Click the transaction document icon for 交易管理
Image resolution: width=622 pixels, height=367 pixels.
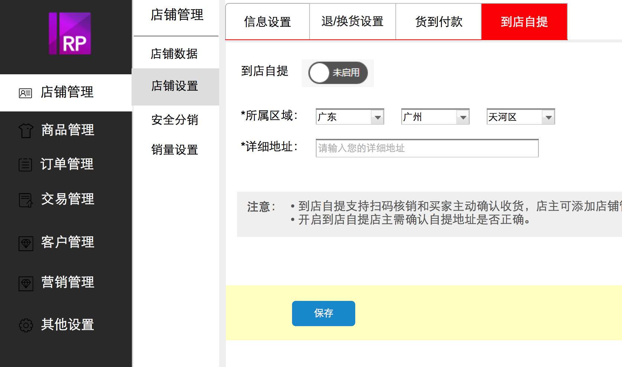click(26, 200)
